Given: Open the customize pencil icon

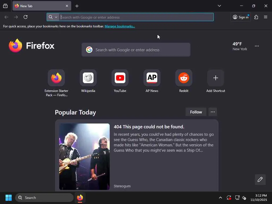Looking at the screenshot, I should (x=260, y=180).
